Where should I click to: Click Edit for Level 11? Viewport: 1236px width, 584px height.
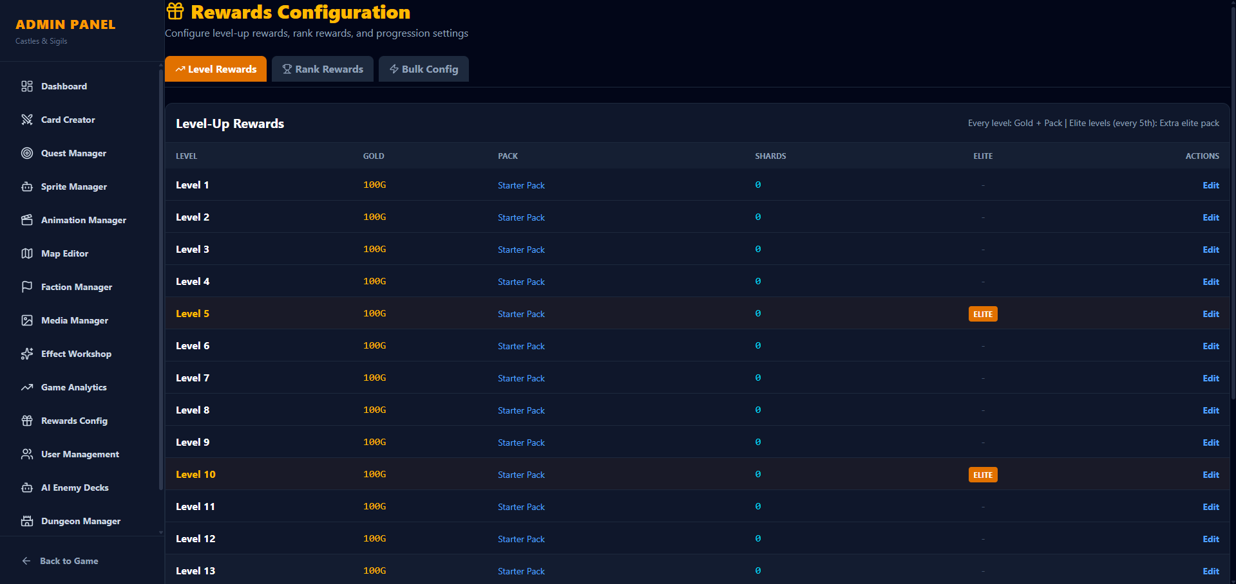1211,507
